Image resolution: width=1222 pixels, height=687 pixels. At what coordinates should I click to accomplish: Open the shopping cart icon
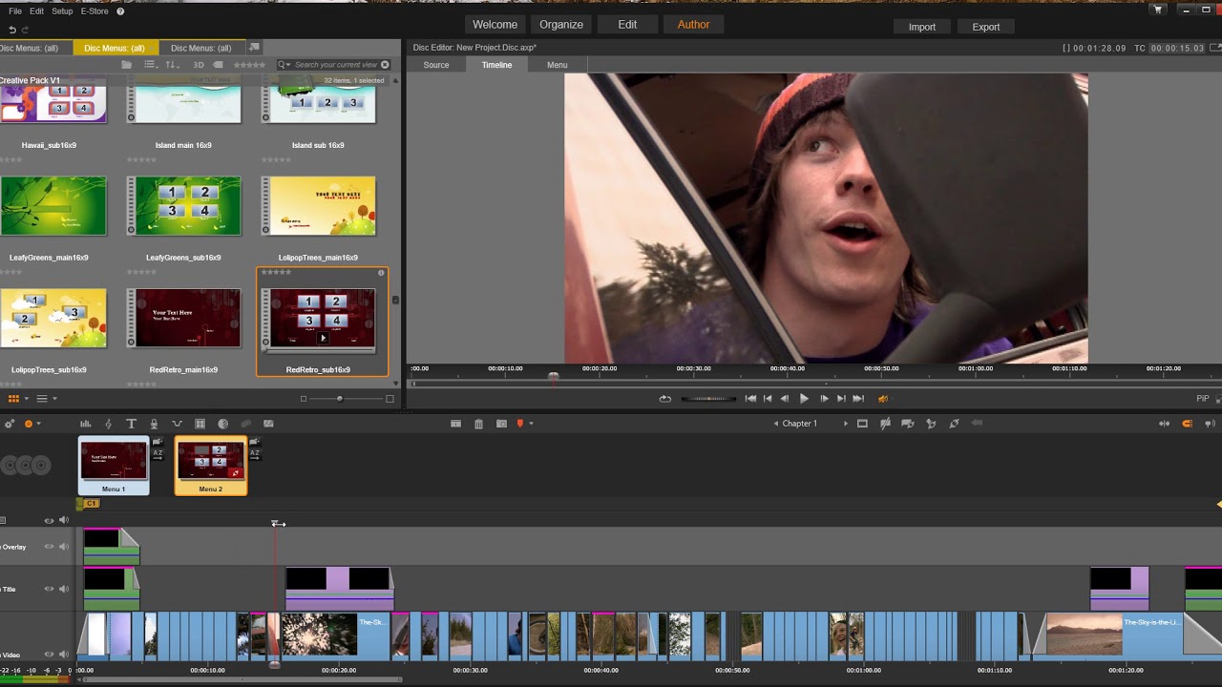point(1158,10)
